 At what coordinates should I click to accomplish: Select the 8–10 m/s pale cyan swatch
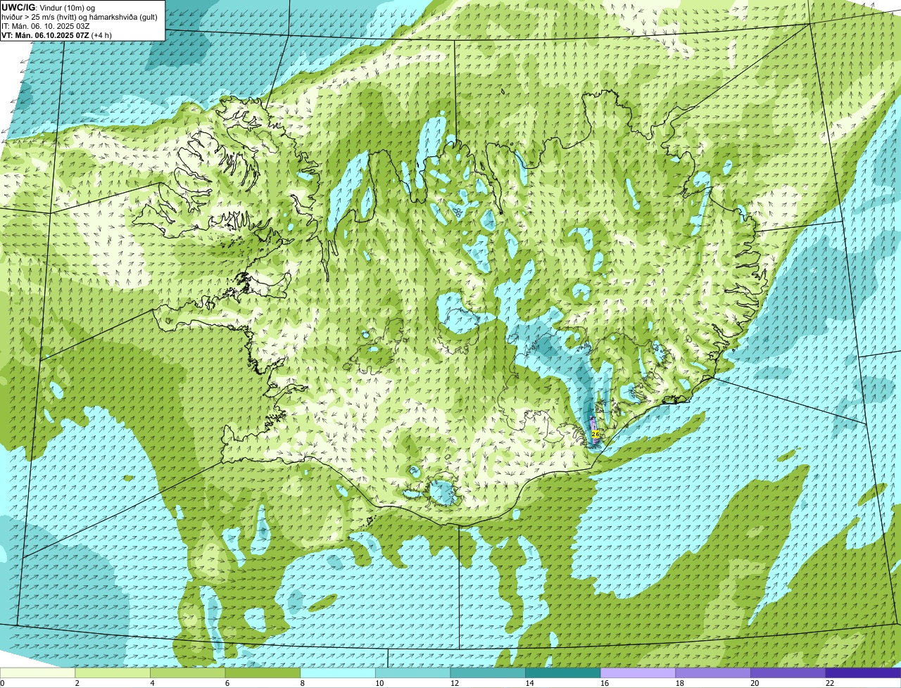[338, 673]
